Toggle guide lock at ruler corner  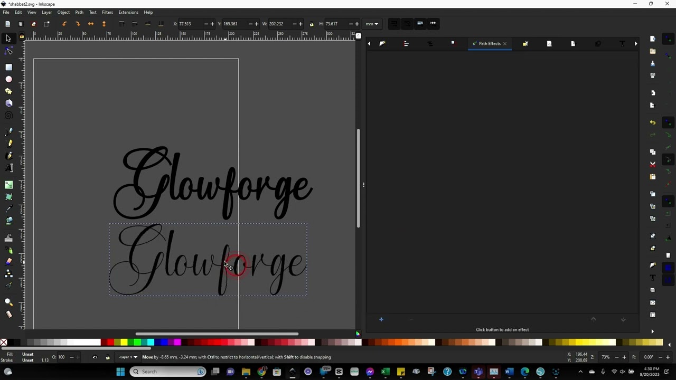[22, 36]
